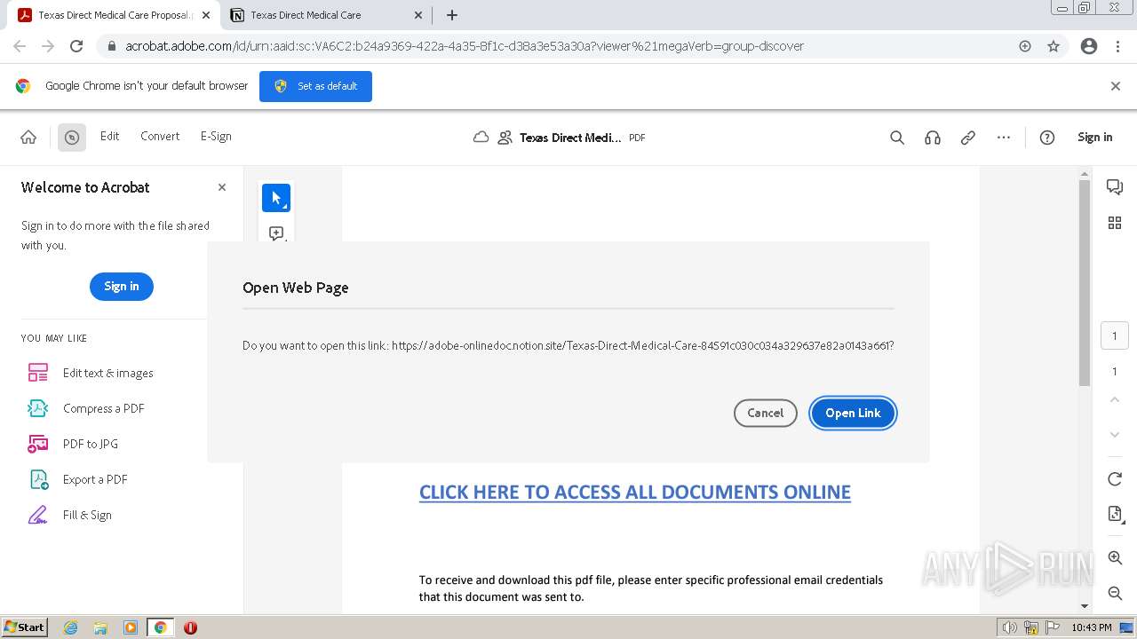The height and width of the screenshot is (639, 1137).
Task: Open the Convert menu
Action: [160, 137]
